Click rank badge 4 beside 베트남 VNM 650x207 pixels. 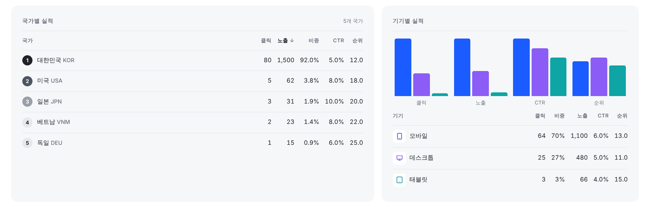click(x=27, y=122)
